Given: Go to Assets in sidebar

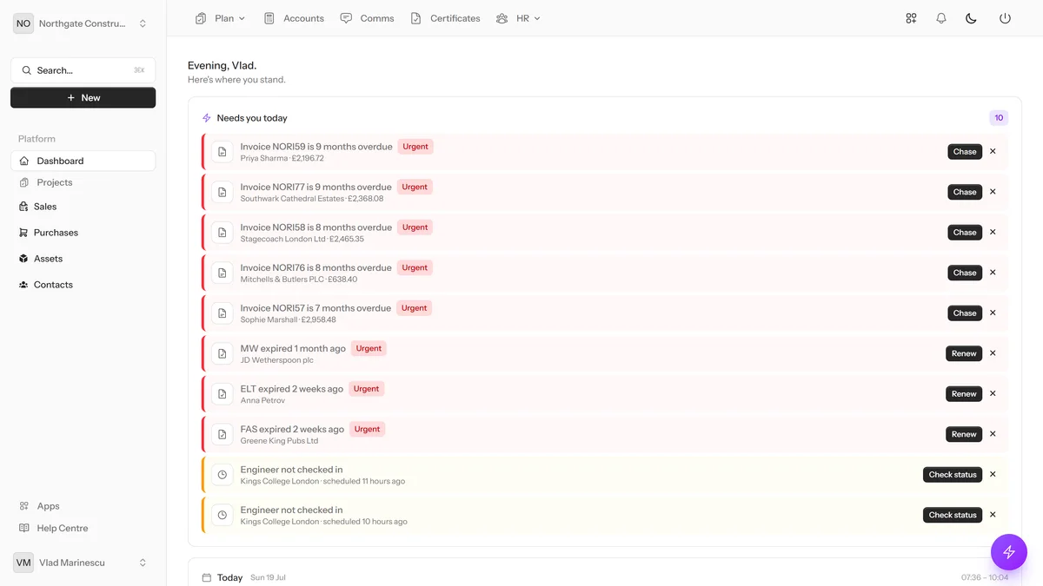Looking at the screenshot, I should tap(83, 259).
